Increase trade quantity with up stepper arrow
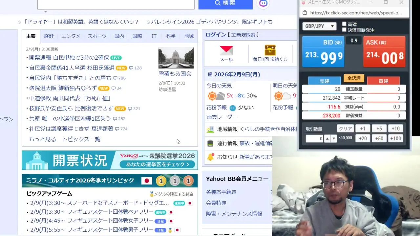Screen dimensions: 420x236 click(327, 139)
